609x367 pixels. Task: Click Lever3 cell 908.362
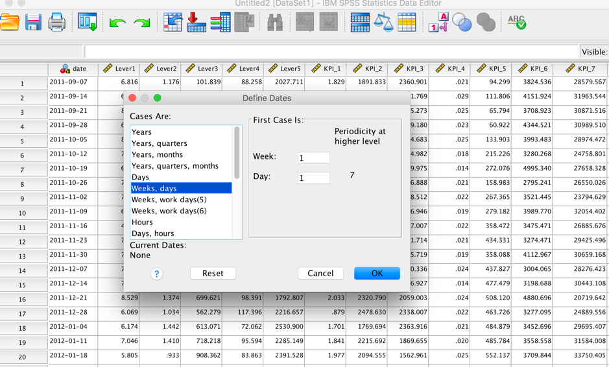coord(202,355)
